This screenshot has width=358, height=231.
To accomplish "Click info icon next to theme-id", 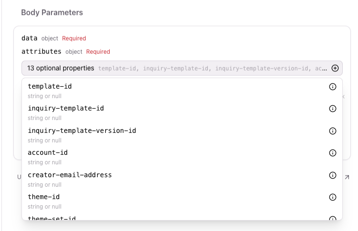I will coord(333,197).
